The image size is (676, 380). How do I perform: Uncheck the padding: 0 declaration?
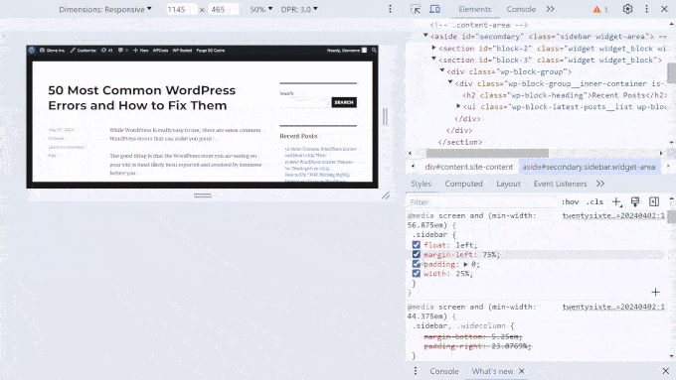coord(416,264)
